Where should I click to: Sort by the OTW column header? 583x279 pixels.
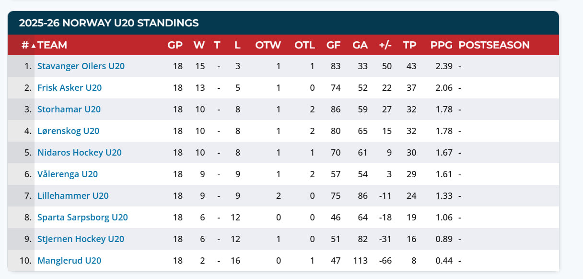tap(268, 45)
